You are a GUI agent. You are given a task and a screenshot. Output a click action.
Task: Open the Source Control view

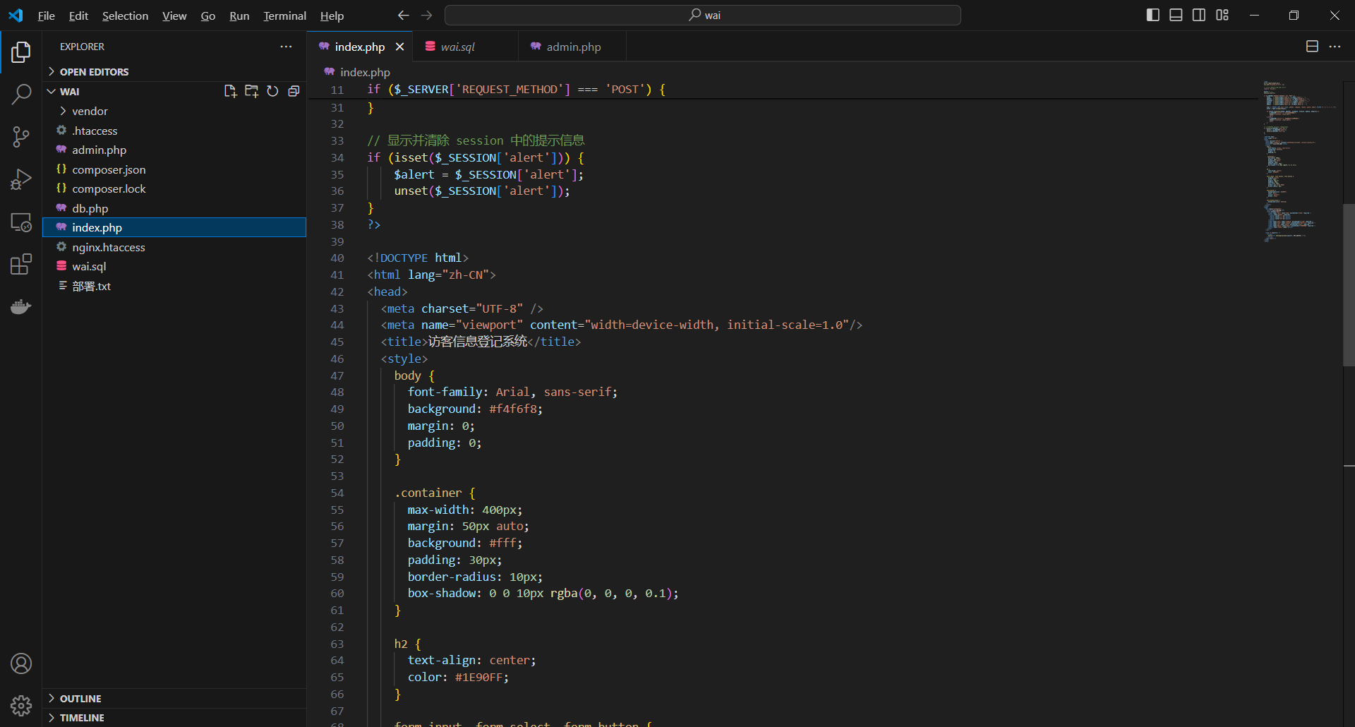(21, 137)
